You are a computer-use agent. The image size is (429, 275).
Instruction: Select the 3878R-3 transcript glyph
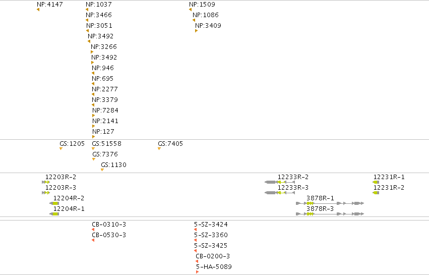[x=330, y=214]
